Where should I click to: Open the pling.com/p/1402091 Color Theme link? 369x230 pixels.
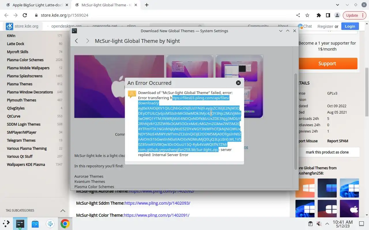[x=157, y=215]
